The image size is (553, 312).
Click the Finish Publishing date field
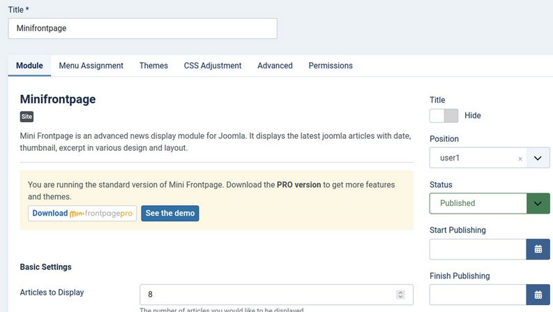tap(478, 295)
